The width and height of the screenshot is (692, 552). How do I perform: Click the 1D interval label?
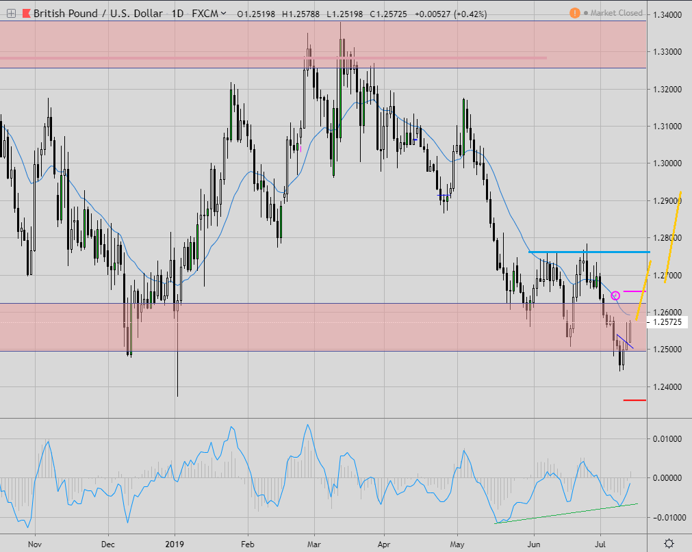(x=177, y=14)
